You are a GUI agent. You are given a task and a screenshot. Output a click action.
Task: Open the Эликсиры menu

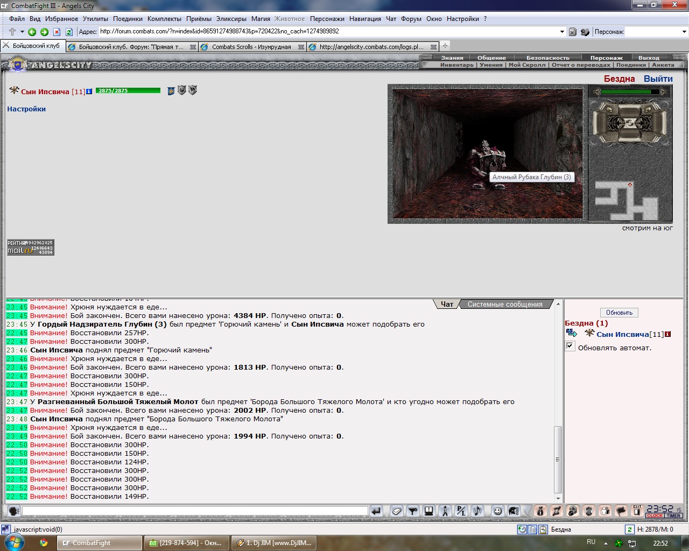tap(231, 19)
